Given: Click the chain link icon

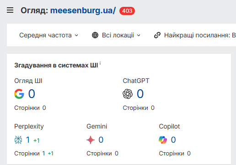Looking at the screenshot, I should 157,35.
